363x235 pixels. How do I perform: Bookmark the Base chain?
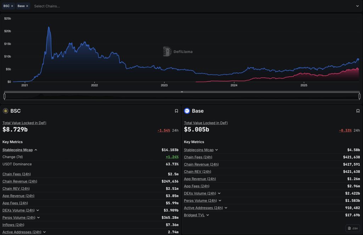(x=358, y=111)
